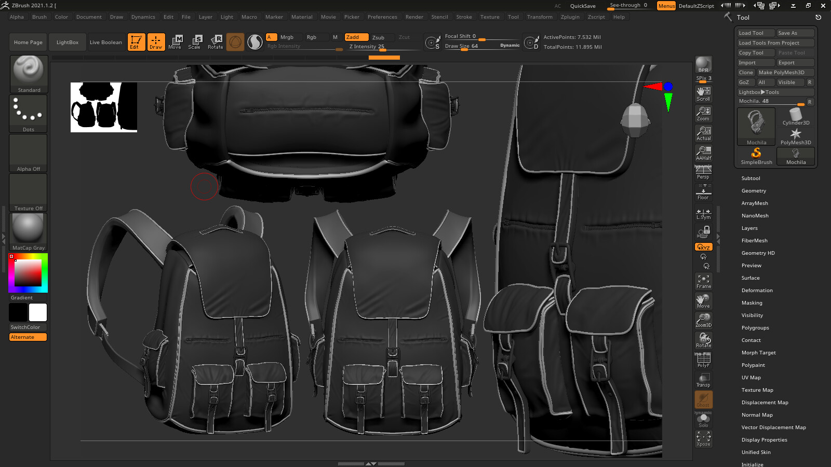Screen dimensions: 831x467
Task: Expand the Geometry subpalette
Action: (754, 190)
